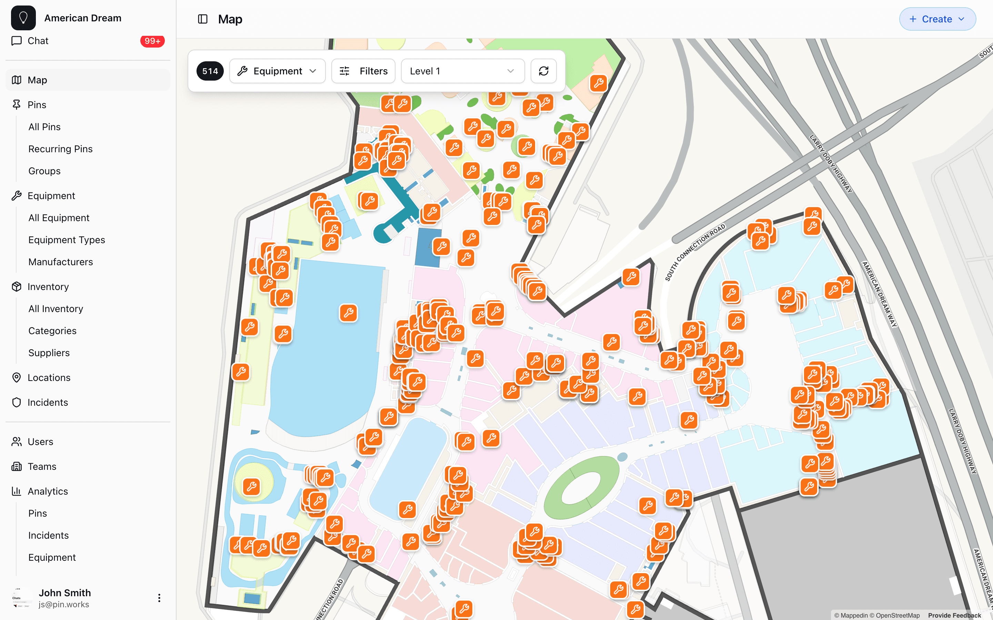
Task: Open the 99+ chat notification badge
Action: pos(152,41)
